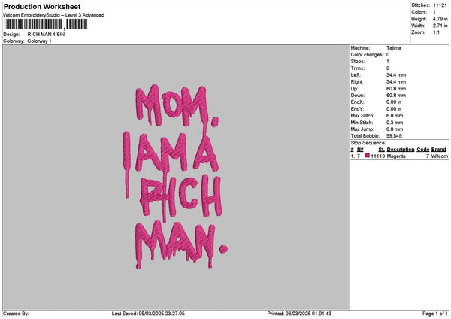Click the Stitches count 11121
Viewport: 451px width, 319px height.
pos(440,5)
